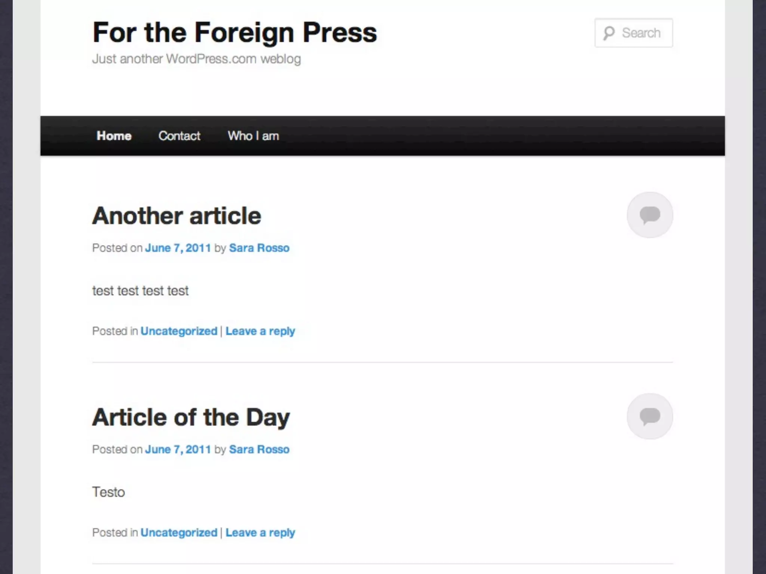Go to the Home menu item
This screenshot has height=574, width=766.
(114, 136)
